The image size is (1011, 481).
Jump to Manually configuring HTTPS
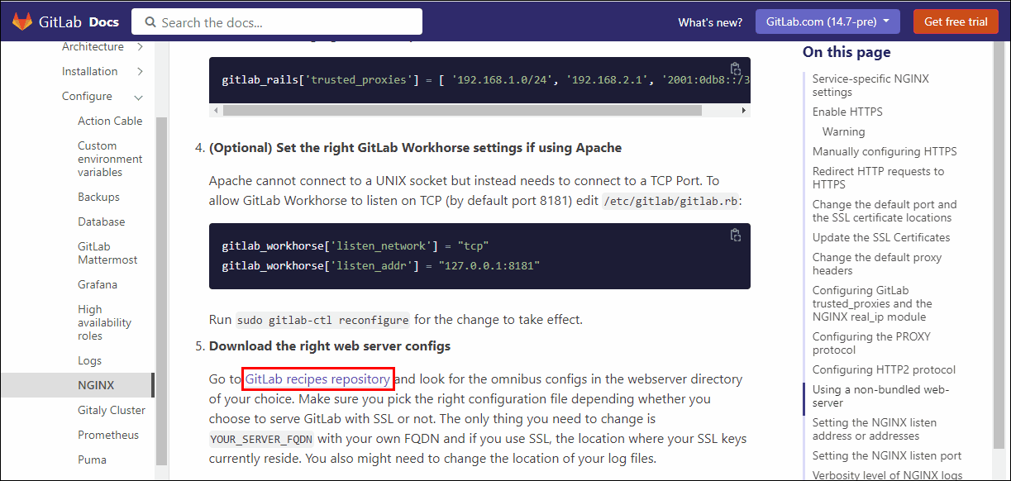(x=885, y=151)
